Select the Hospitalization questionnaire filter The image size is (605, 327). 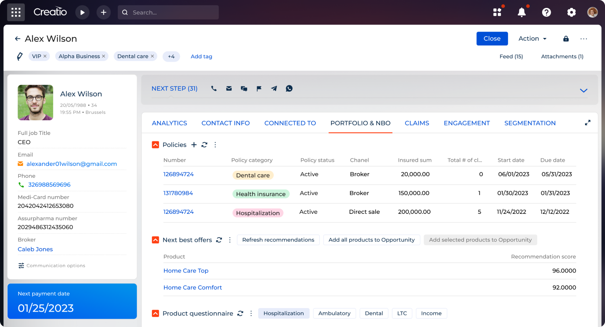tap(283, 313)
